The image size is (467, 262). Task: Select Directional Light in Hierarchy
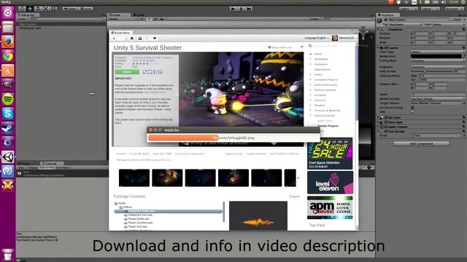(30, 28)
